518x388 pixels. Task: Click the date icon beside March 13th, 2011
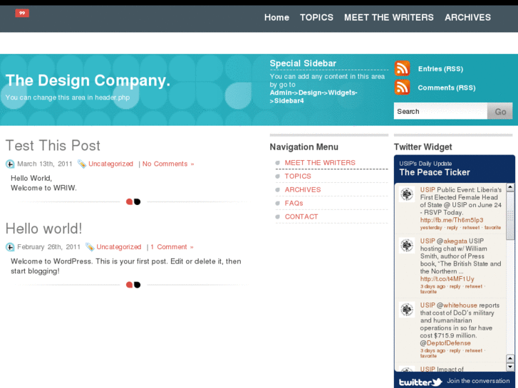[x=10, y=164]
